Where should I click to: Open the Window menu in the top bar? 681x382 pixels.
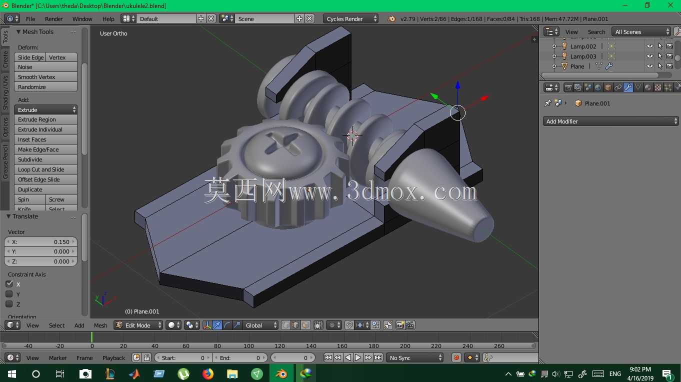pos(82,18)
